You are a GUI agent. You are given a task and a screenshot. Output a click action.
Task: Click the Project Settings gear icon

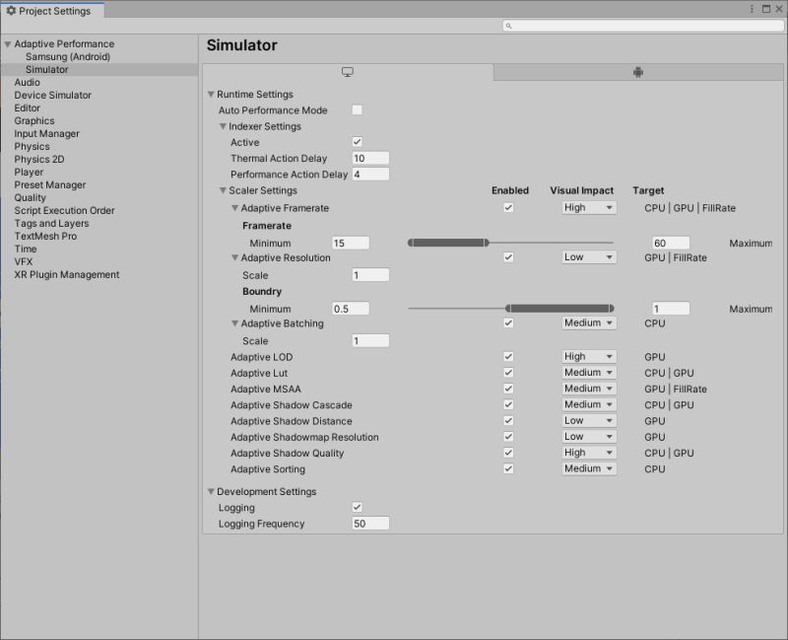pyautogui.click(x=13, y=11)
